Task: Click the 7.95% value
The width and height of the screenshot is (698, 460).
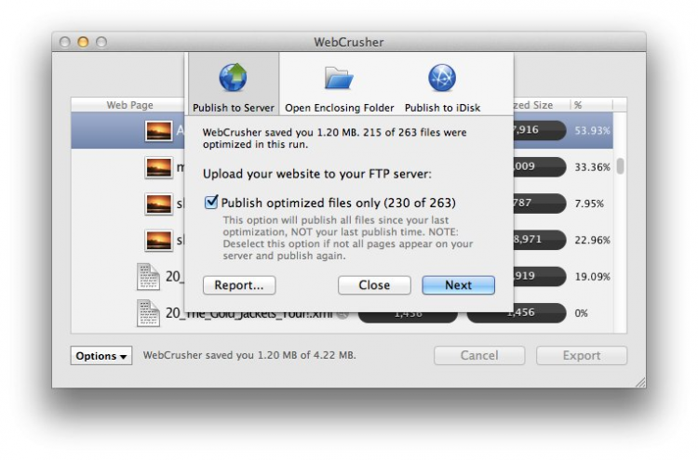Action: (x=589, y=204)
